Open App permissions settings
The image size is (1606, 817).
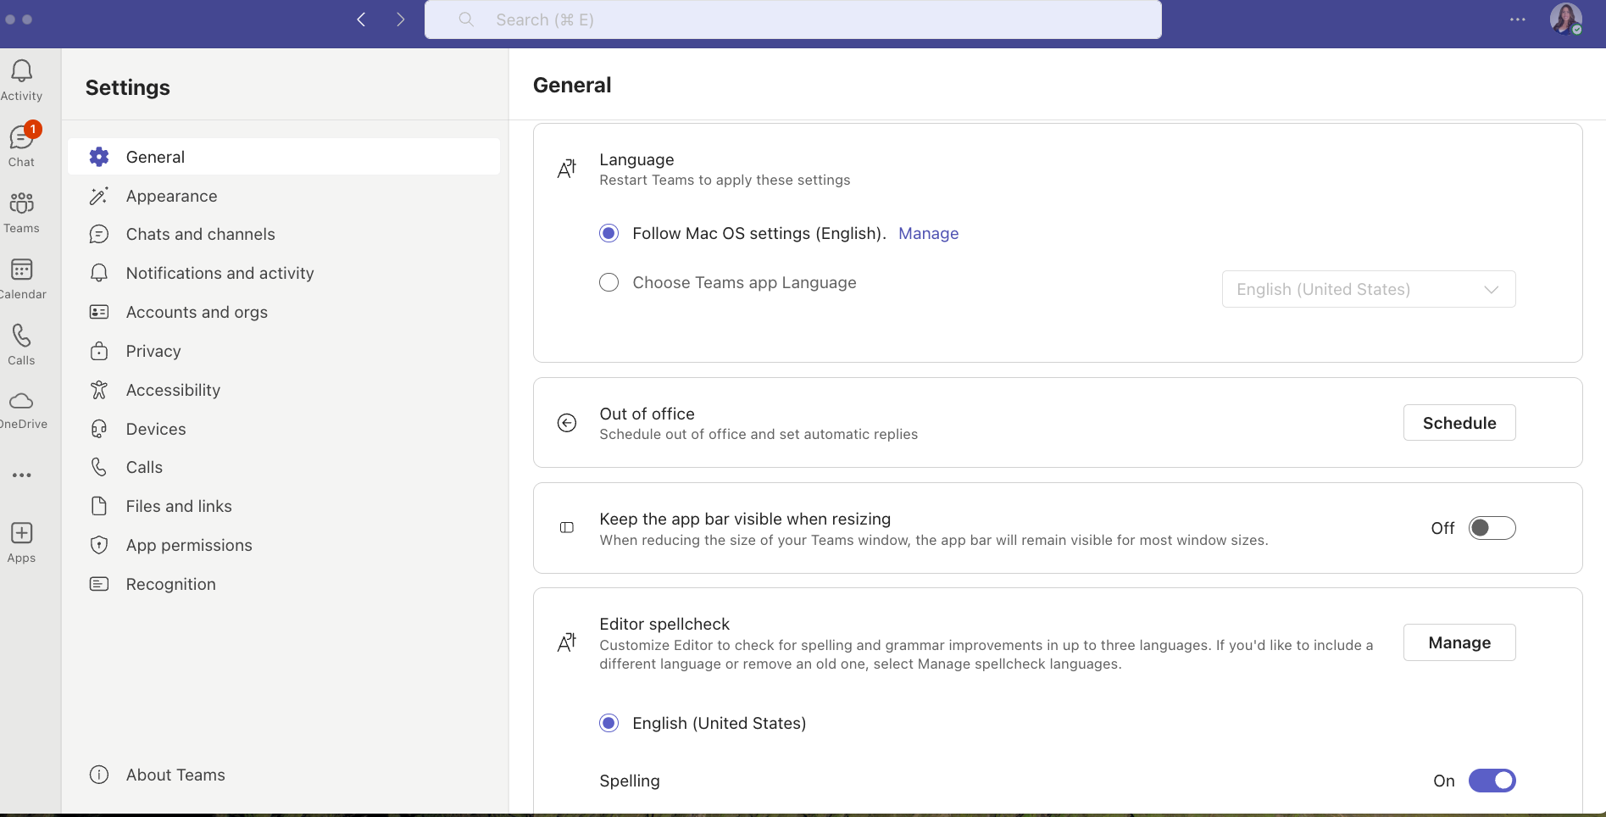284,545
